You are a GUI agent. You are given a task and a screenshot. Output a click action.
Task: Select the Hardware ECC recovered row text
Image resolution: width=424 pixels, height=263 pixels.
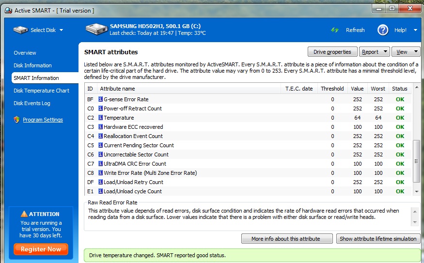click(133, 127)
